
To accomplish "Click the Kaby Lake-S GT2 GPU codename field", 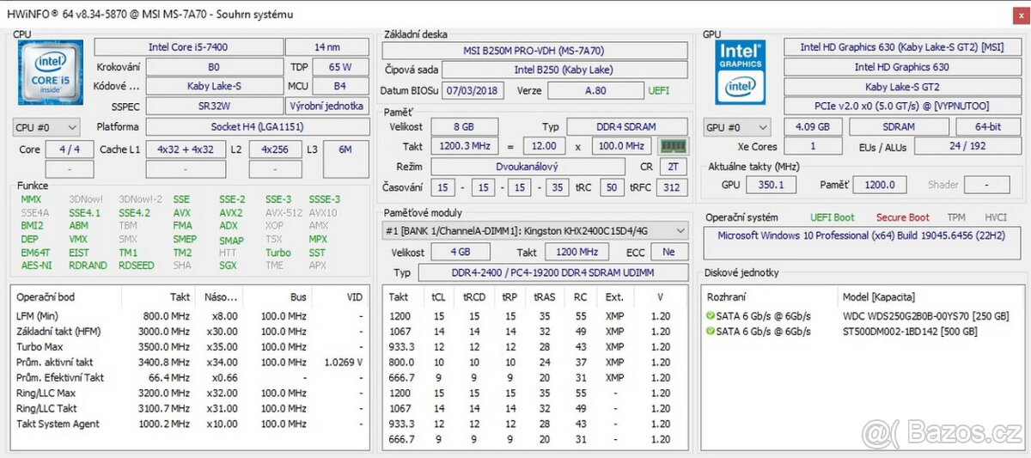I will [901, 87].
